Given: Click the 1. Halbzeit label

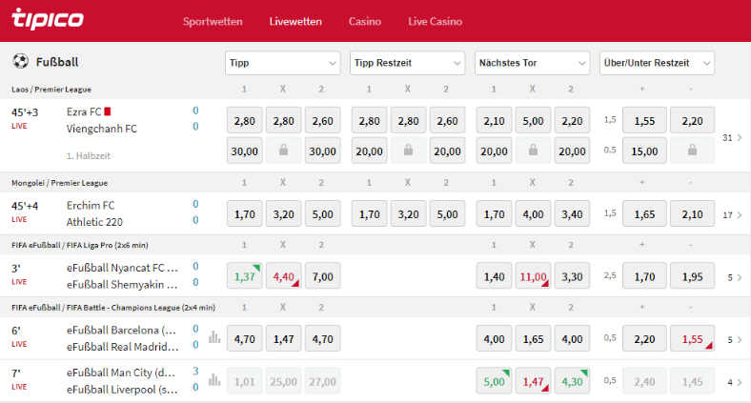Looking at the screenshot, I should (x=89, y=155).
